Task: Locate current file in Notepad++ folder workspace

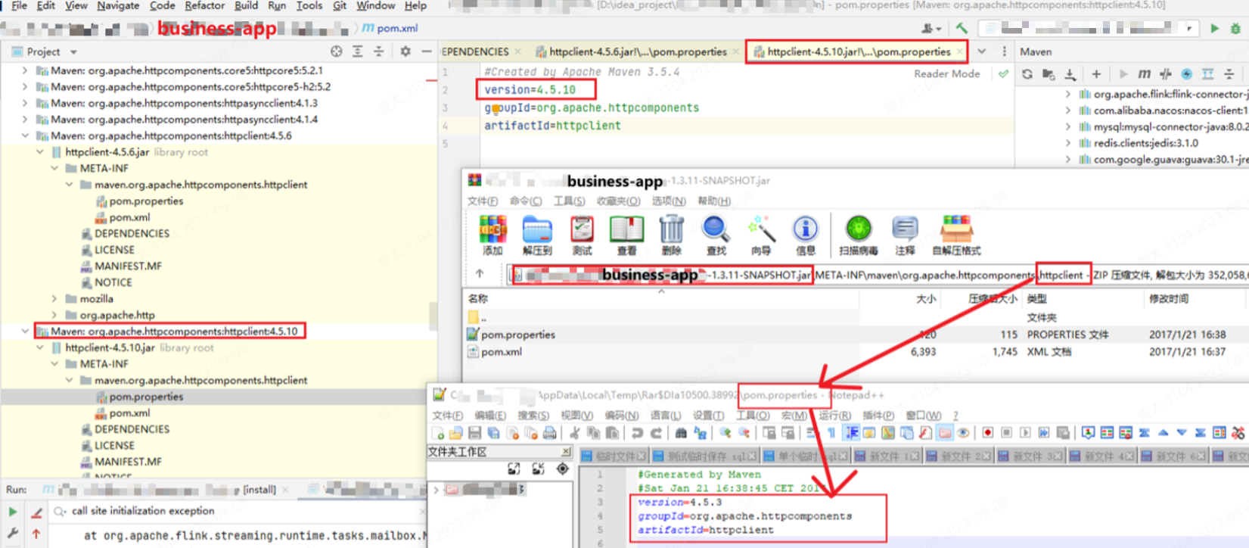Action: point(562,469)
